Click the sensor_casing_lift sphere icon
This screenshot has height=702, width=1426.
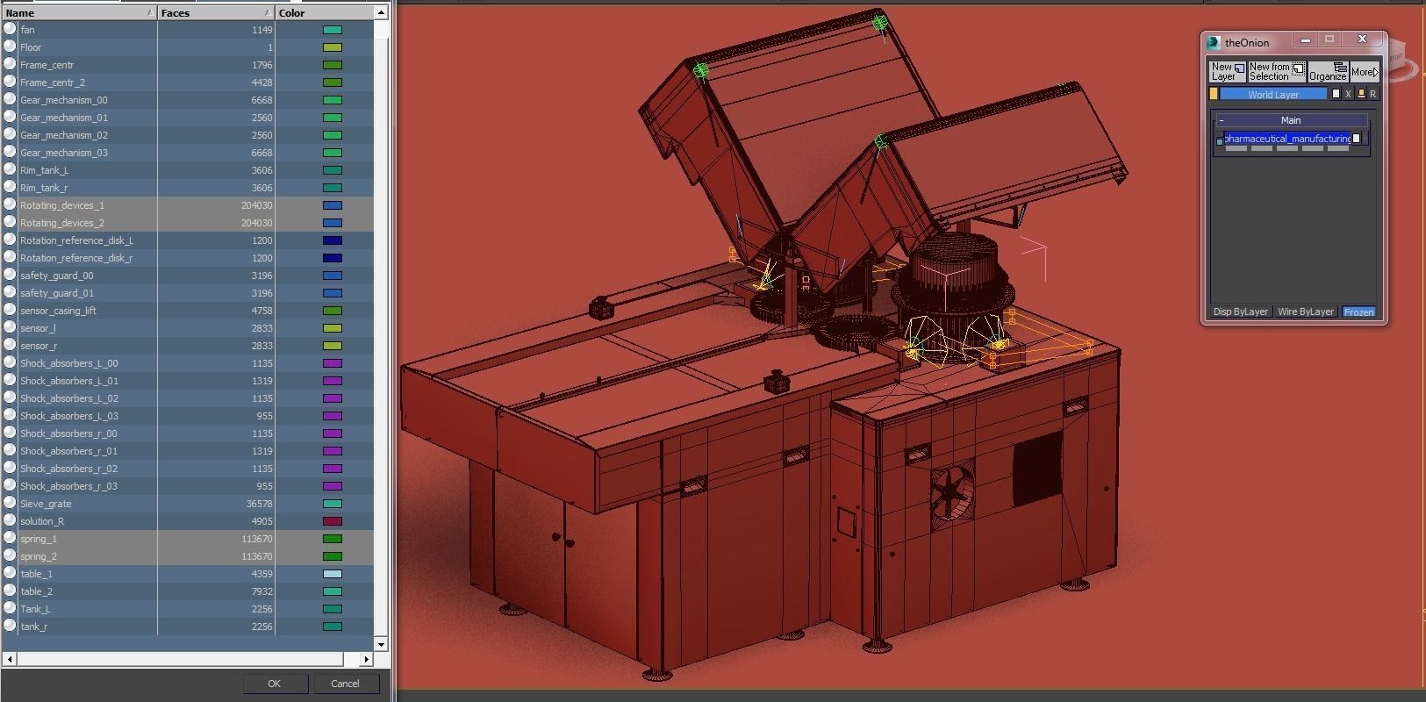10,310
